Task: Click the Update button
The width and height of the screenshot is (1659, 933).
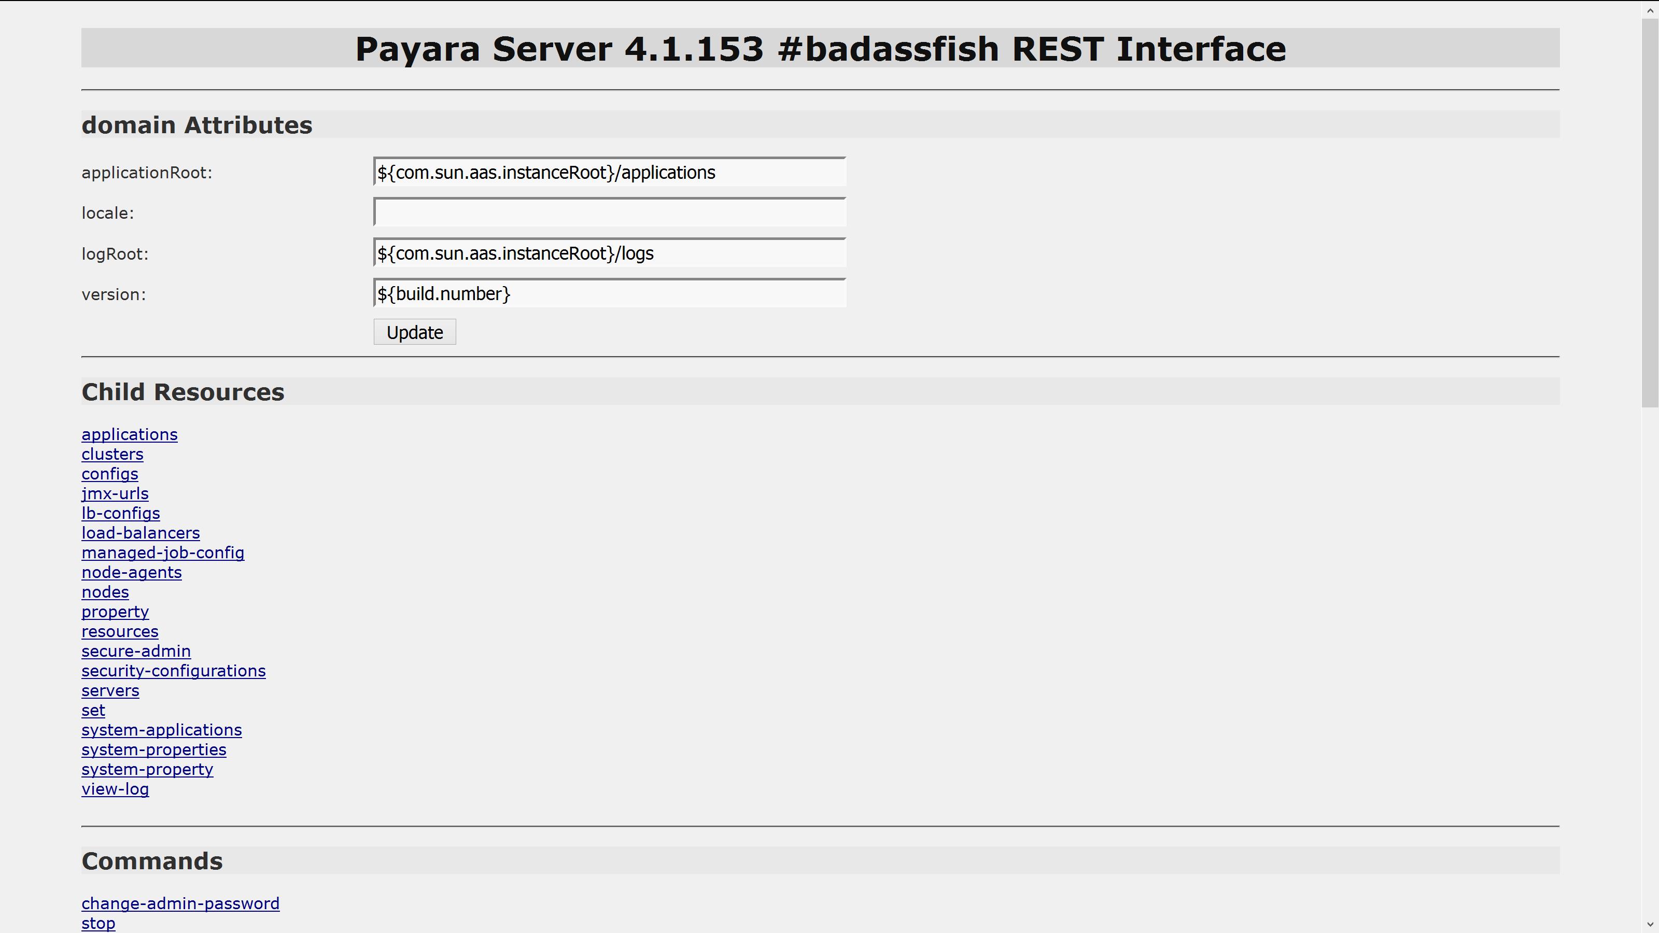Action: pos(414,332)
